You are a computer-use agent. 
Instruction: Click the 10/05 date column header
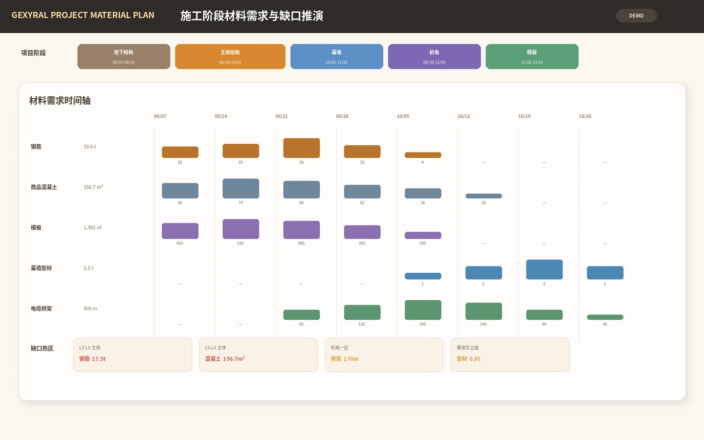click(x=403, y=116)
